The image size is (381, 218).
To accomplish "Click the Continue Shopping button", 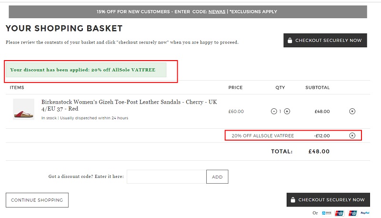I will (x=37, y=200).
